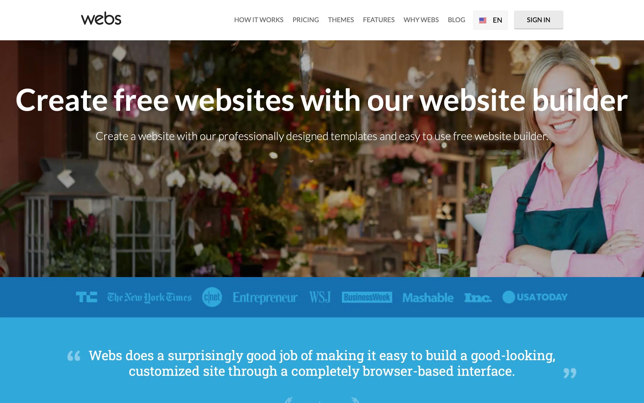
Task: Open the Themes navigation link
Action: (x=341, y=20)
